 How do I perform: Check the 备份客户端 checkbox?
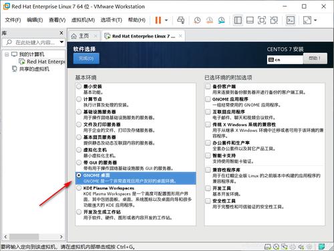click(x=208, y=86)
